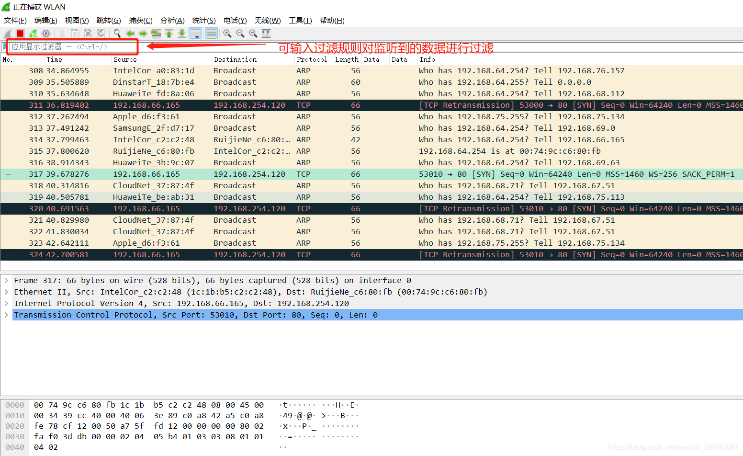This screenshot has height=456, width=743.
Task: Select ARP packet 314 to RuijieNe
Action: click(x=371, y=139)
